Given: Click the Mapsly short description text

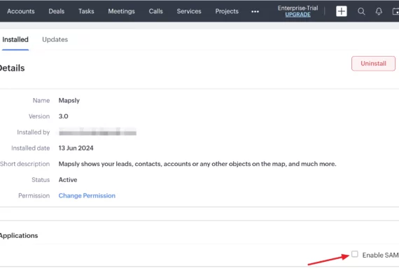Looking at the screenshot, I should point(197,164).
